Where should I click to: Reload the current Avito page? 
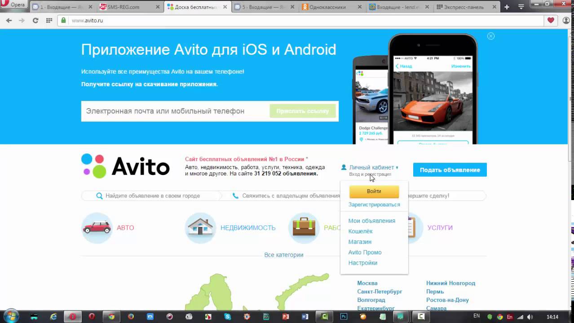point(35,20)
